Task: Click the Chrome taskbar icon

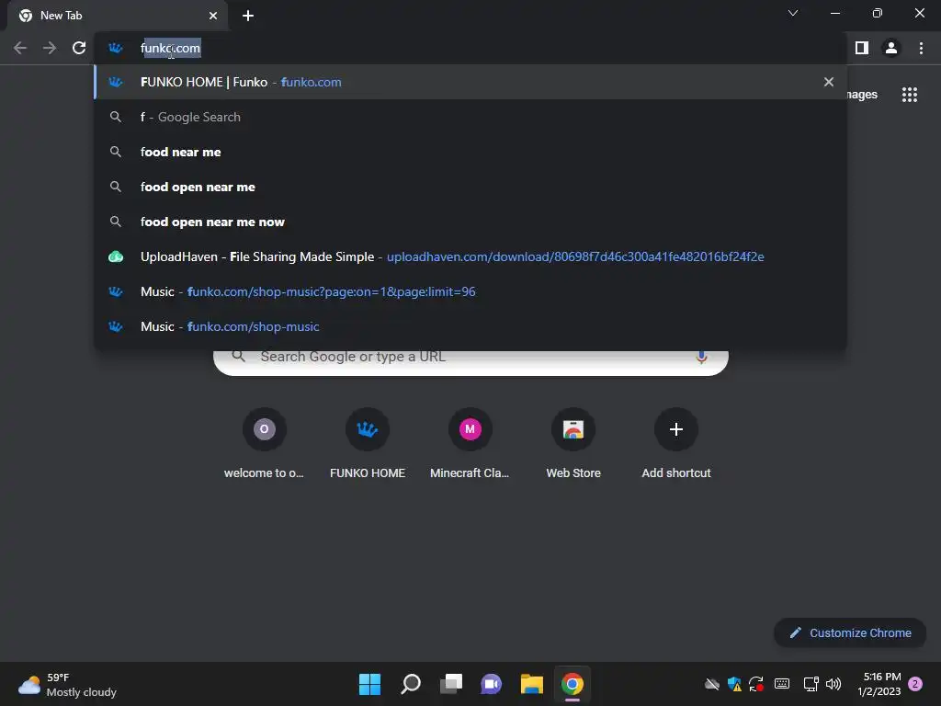Action: tap(573, 684)
